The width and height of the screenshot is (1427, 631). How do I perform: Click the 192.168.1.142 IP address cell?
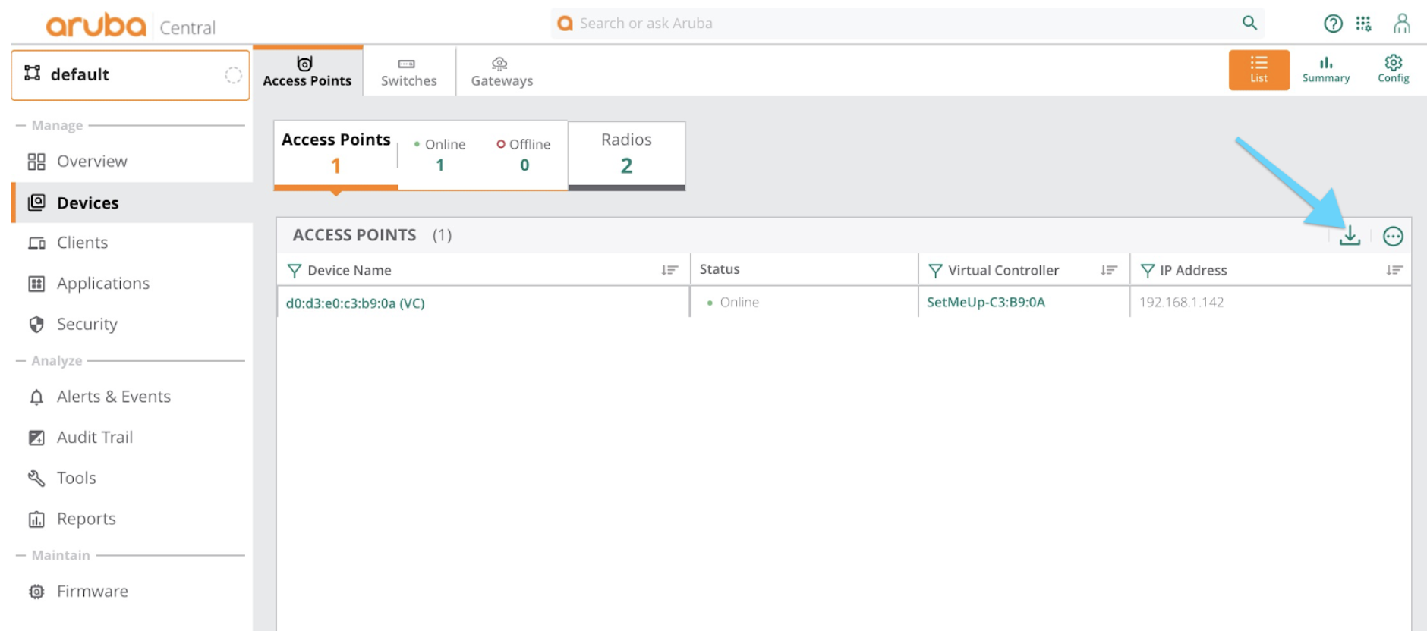(x=1182, y=303)
